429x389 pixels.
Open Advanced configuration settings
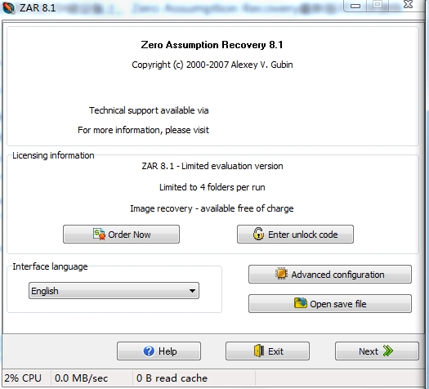click(330, 274)
